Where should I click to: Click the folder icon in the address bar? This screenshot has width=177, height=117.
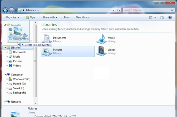pyautogui.click(x=20, y=10)
